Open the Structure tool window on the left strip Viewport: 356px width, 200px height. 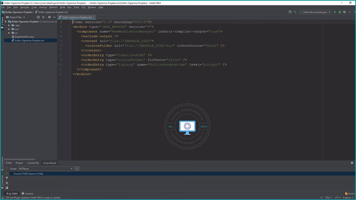click(2, 164)
